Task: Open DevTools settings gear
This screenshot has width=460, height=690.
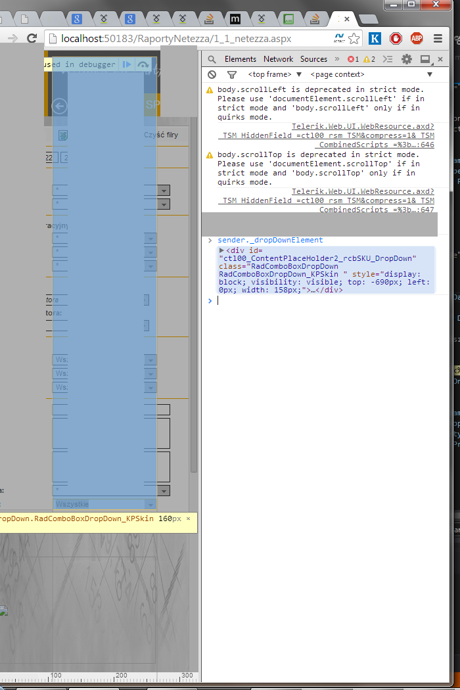Action: (406, 59)
